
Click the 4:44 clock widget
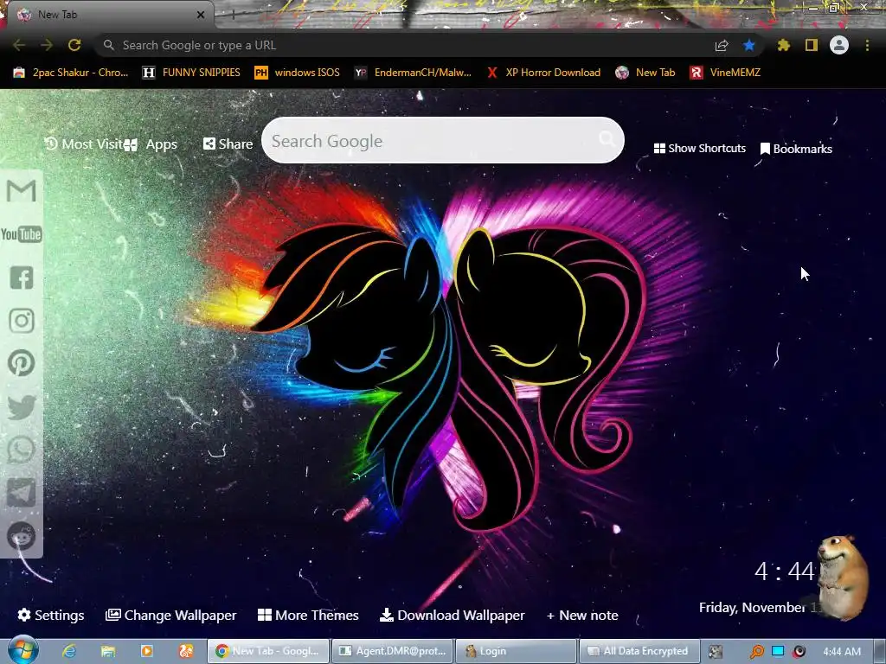point(784,571)
